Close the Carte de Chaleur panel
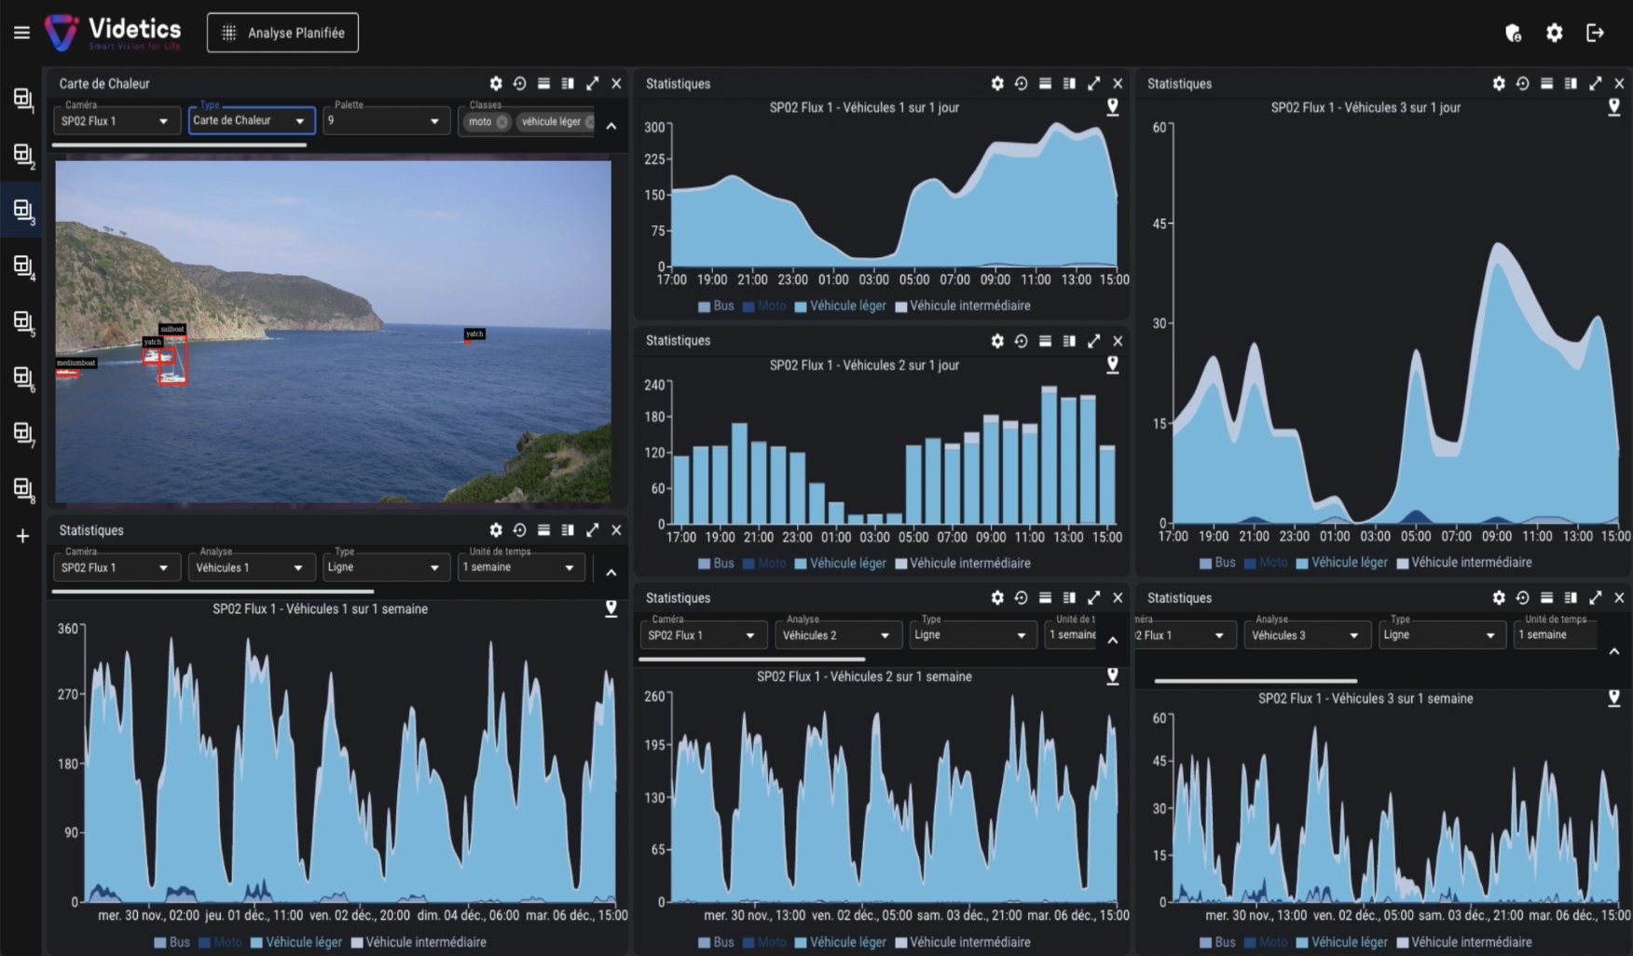Image resolution: width=1633 pixels, height=956 pixels. click(616, 84)
